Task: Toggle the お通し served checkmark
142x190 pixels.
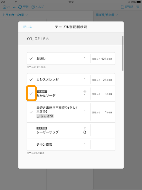Action: pyautogui.click(x=31, y=58)
